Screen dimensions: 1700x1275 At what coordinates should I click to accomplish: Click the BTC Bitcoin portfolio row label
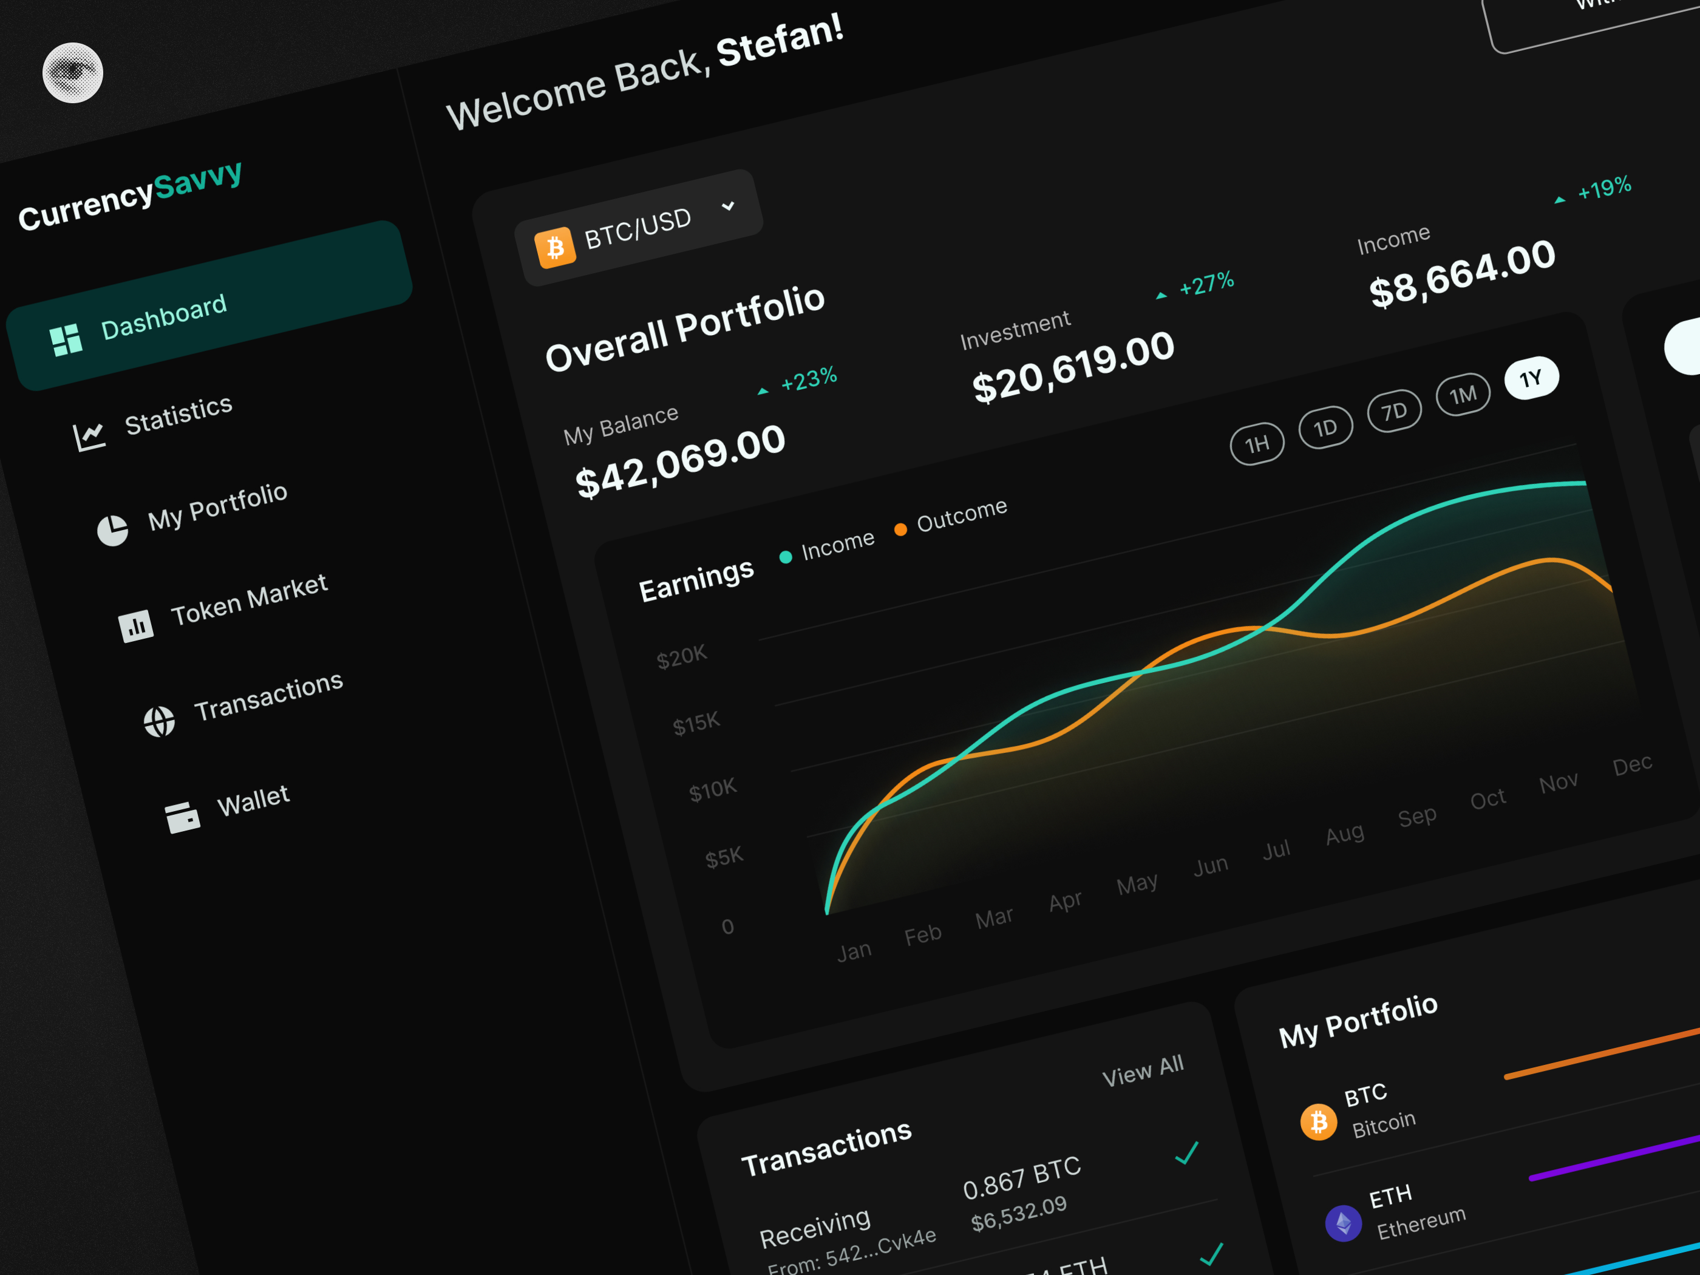click(x=1379, y=1110)
